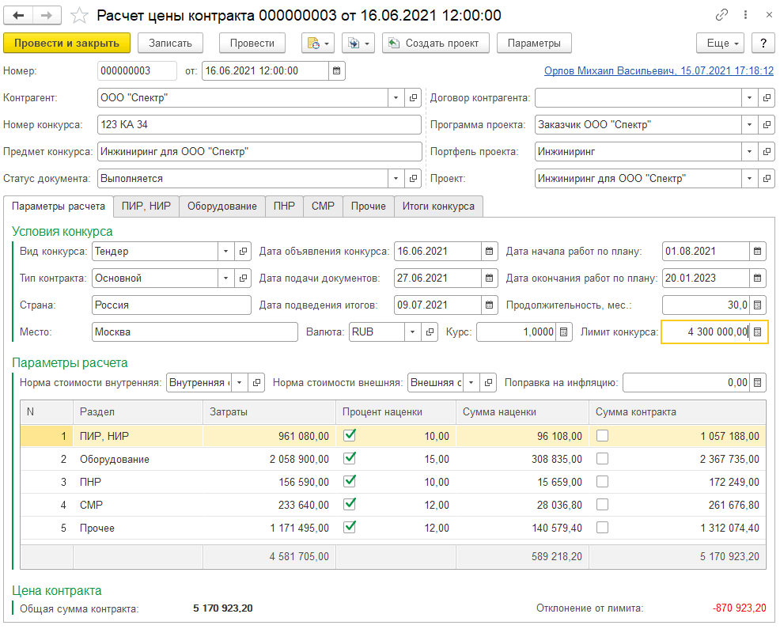Copy document link via chain icon

[721, 16]
